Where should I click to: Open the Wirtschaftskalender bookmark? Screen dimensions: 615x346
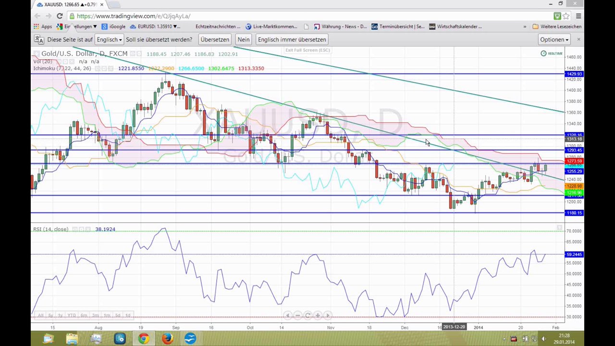pyautogui.click(x=455, y=26)
